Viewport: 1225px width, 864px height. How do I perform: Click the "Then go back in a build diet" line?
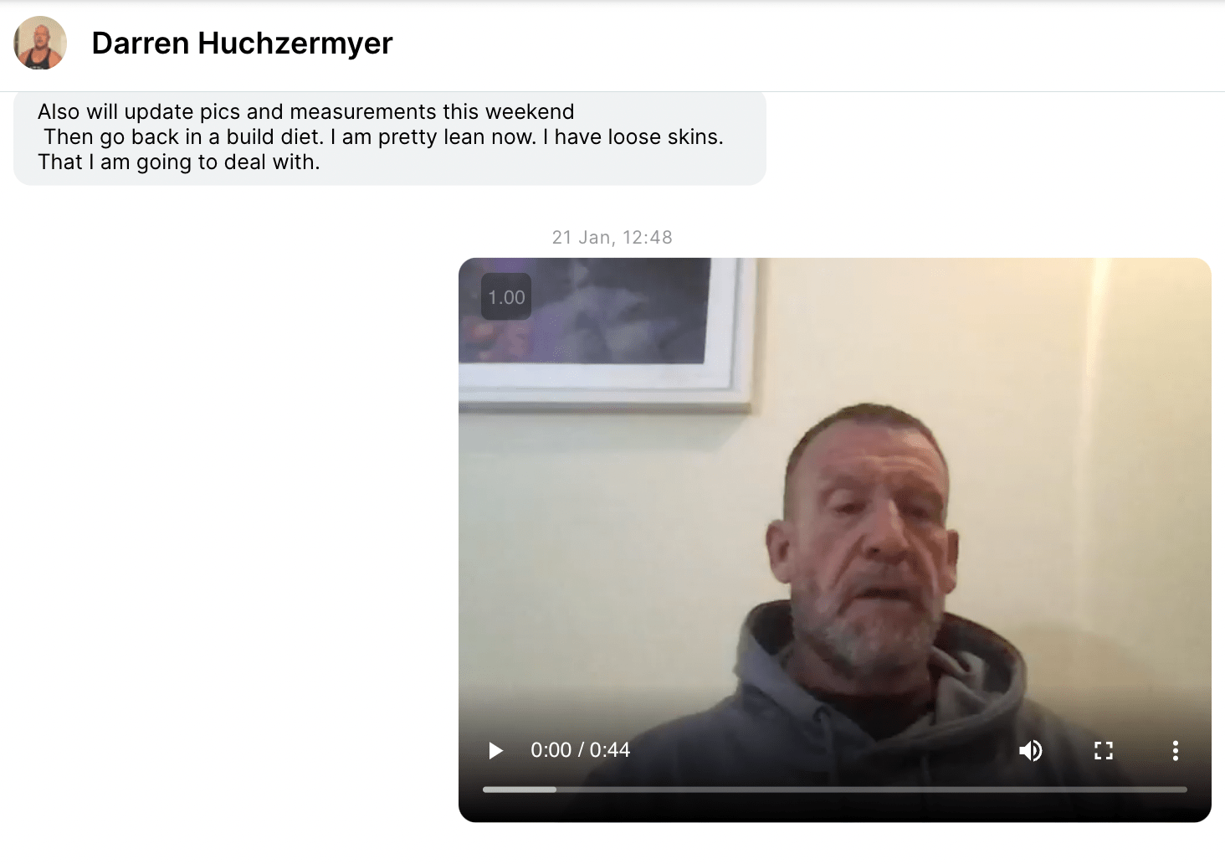coord(383,137)
